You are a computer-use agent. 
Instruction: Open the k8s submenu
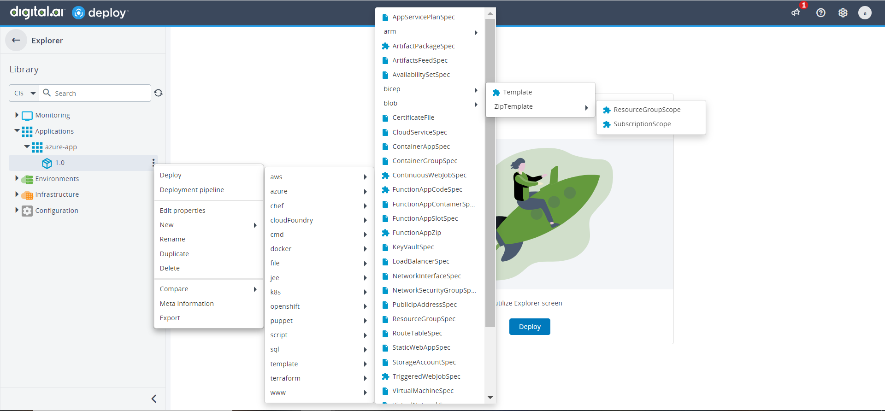[319, 292]
